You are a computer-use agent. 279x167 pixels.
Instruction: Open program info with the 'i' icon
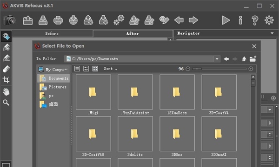(x=240, y=20)
